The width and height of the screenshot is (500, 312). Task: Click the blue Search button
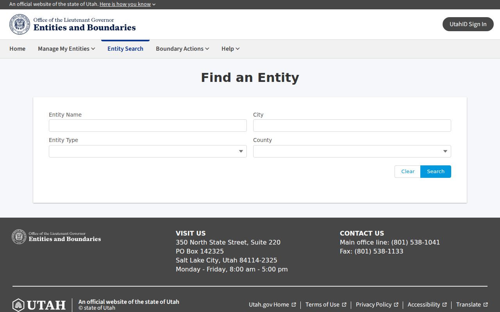[x=436, y=172]
